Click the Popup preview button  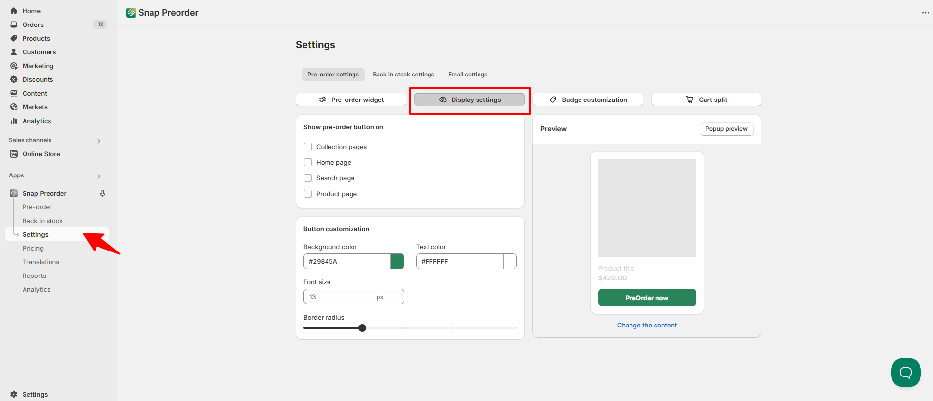(726, 129)
